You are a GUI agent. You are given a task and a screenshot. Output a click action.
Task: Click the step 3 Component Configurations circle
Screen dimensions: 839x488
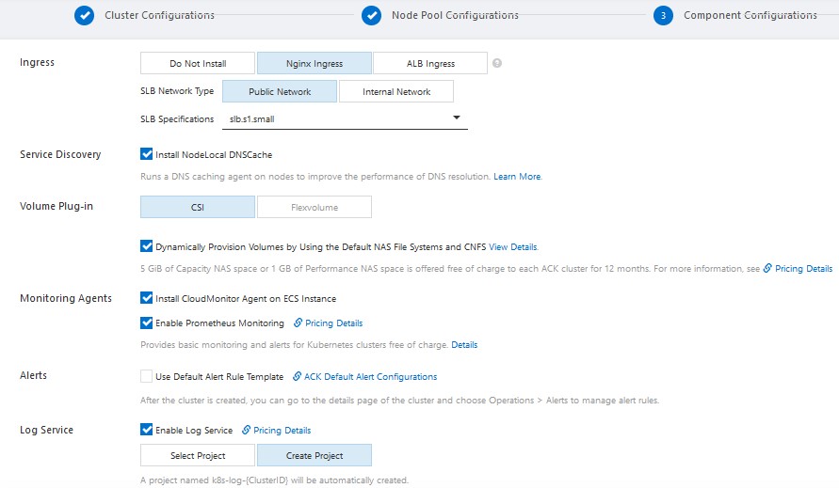tap(663, 16)
